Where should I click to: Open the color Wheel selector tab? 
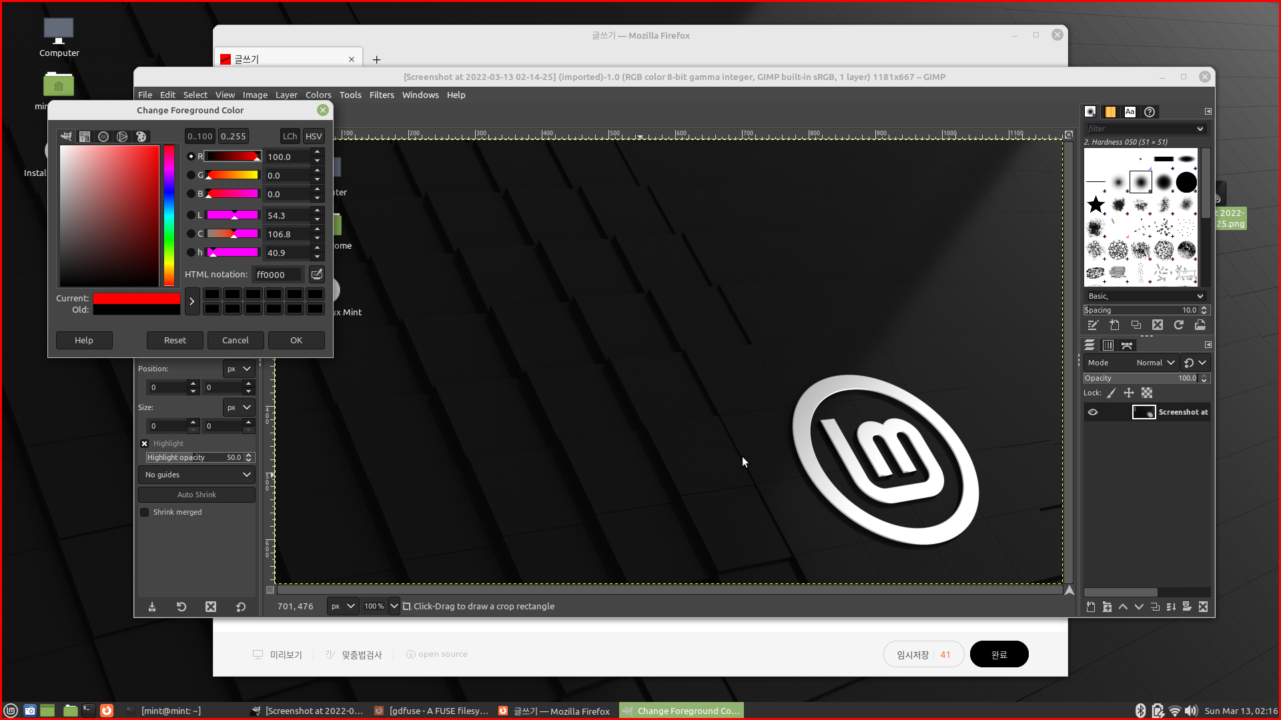122,136
